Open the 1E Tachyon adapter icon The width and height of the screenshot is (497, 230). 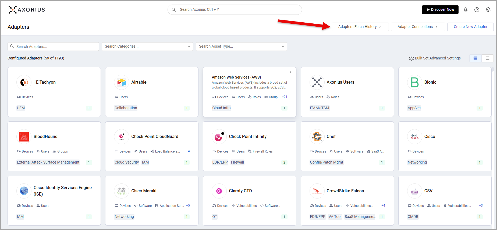[x=24, y=82]
